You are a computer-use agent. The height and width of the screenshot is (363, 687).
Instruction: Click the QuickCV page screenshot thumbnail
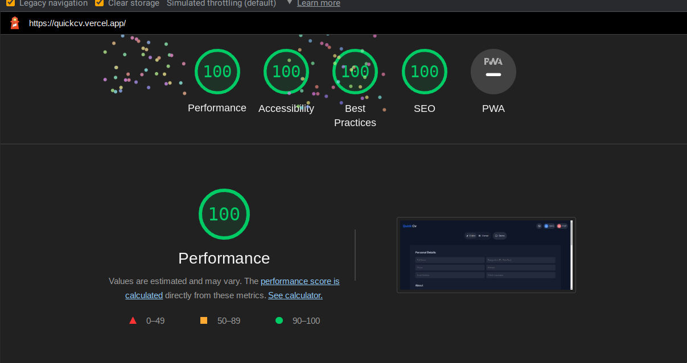[486, 254]
